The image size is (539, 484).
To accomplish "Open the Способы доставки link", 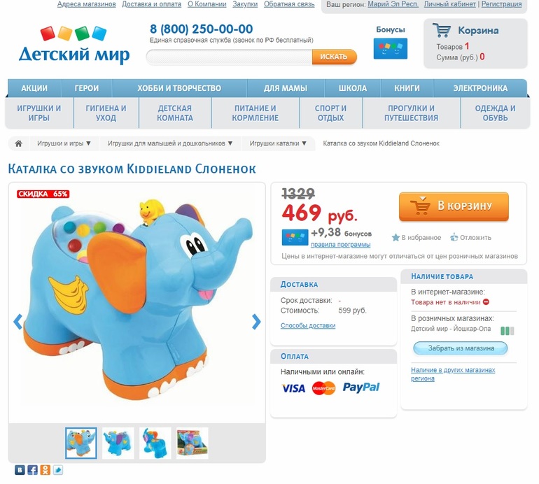I will pyautogui.click(x=308, y=326).
